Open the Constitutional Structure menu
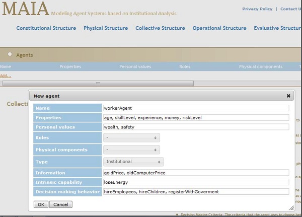 46,28
